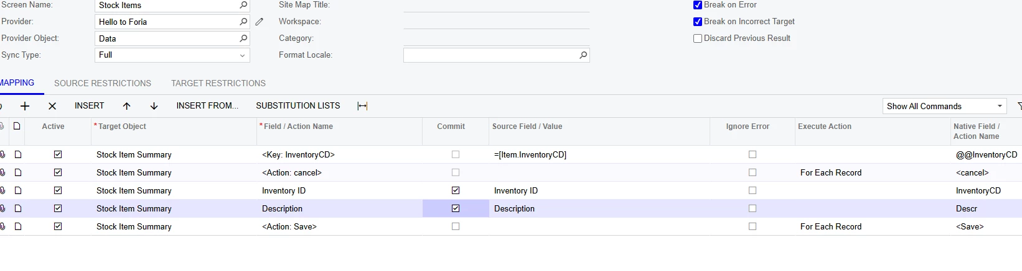
Task: Click the fit to screen columns icon
Action: pos(362,106)
